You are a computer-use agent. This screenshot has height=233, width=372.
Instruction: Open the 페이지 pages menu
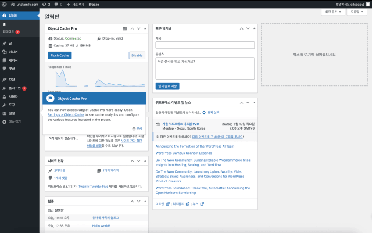click(19, 60)
